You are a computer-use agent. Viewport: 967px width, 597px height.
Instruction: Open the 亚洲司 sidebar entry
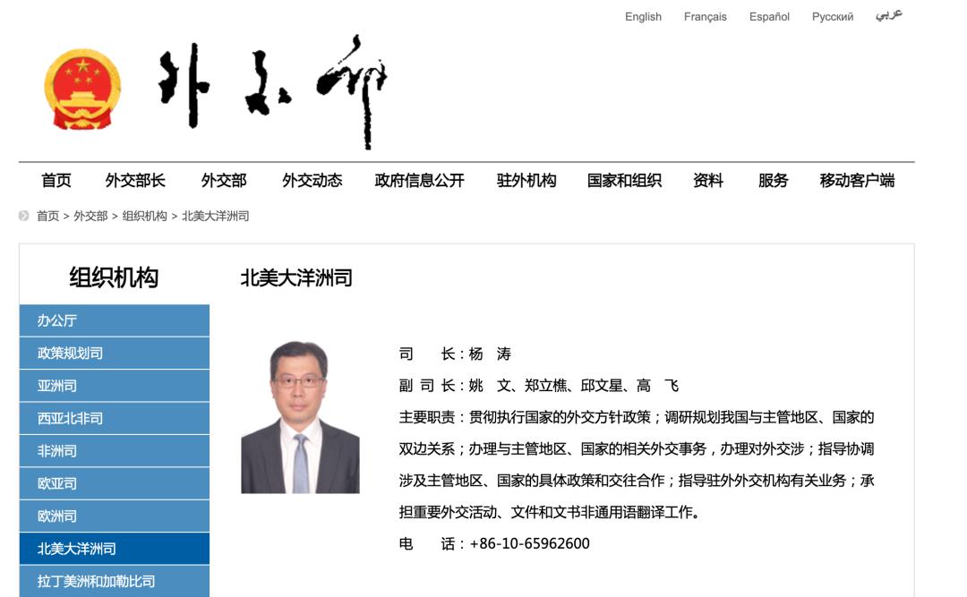114,385
